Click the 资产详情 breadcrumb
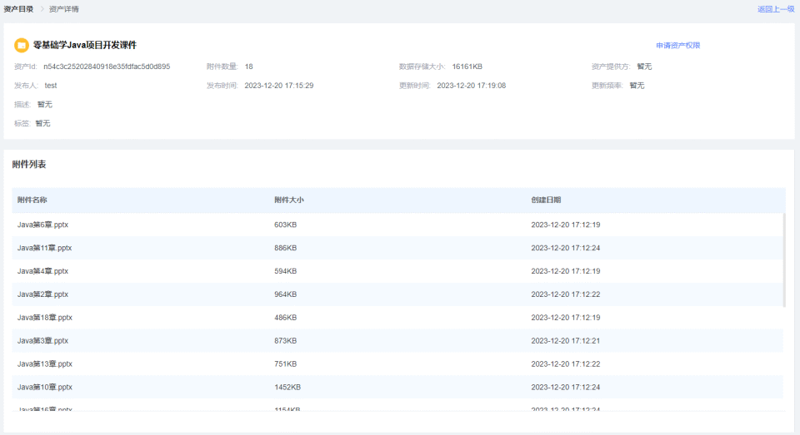Viewport: 800px width, 435px height. [x=64, y=9]
